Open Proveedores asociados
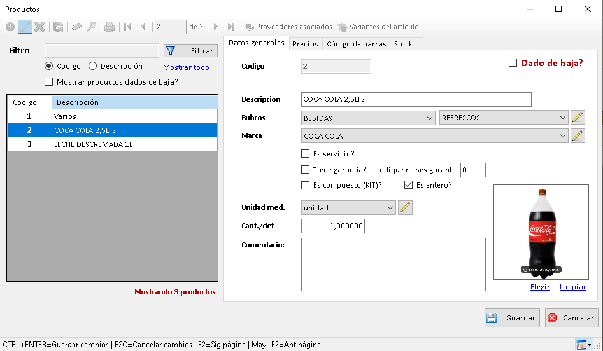Viewport: 603px width, 351px height. click(x=288, y=27)
